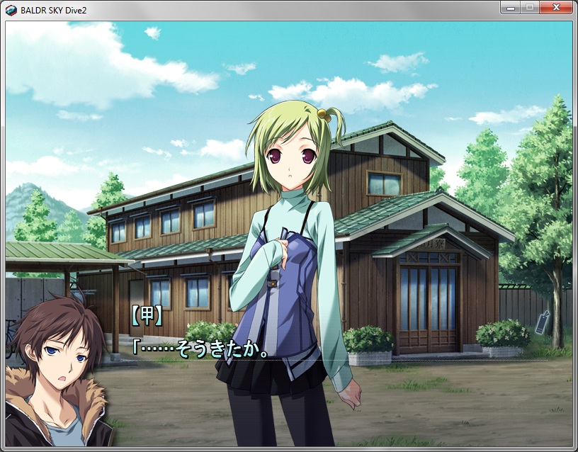Image resolution: width=578 pixels, height=452 pixels.
Task: Close the BALDR SKY Dive2 window
Action: pos(556,8)
